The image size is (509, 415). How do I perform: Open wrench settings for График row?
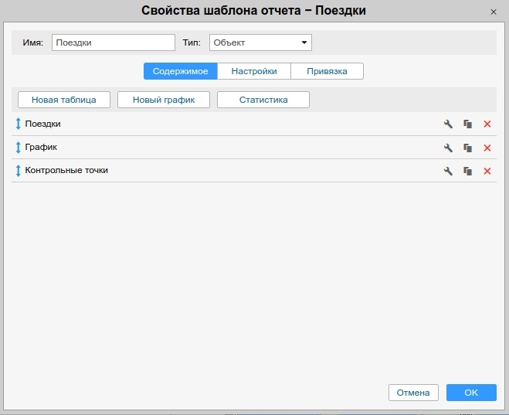point(448,148)
